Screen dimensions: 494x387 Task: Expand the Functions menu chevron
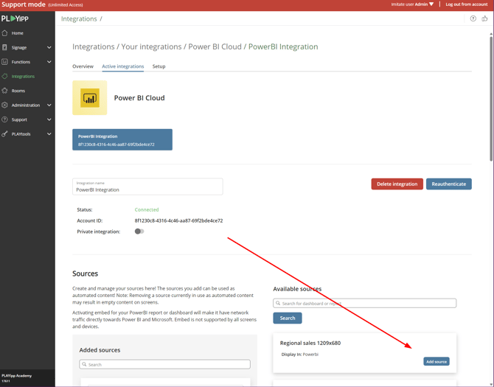coord(49,62)
